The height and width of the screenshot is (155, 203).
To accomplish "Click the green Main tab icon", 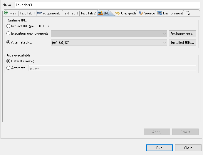I will pos(6,13).
